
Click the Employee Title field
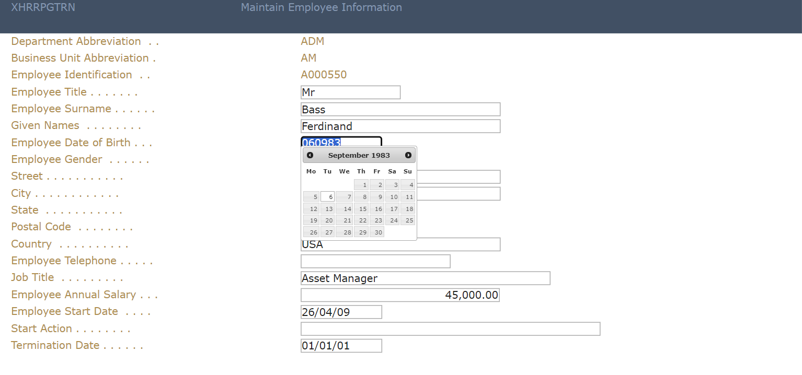(350, 92)
